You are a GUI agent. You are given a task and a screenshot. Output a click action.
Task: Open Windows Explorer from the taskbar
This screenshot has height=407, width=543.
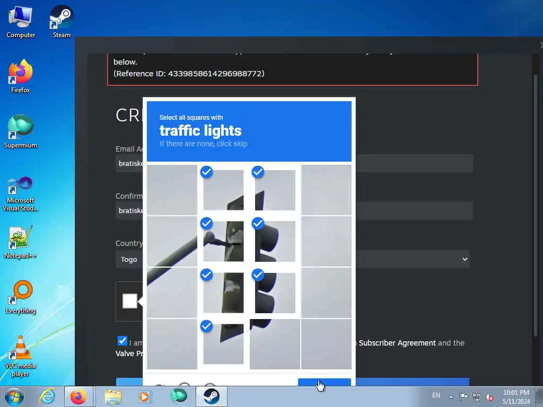tap(113, 396)
